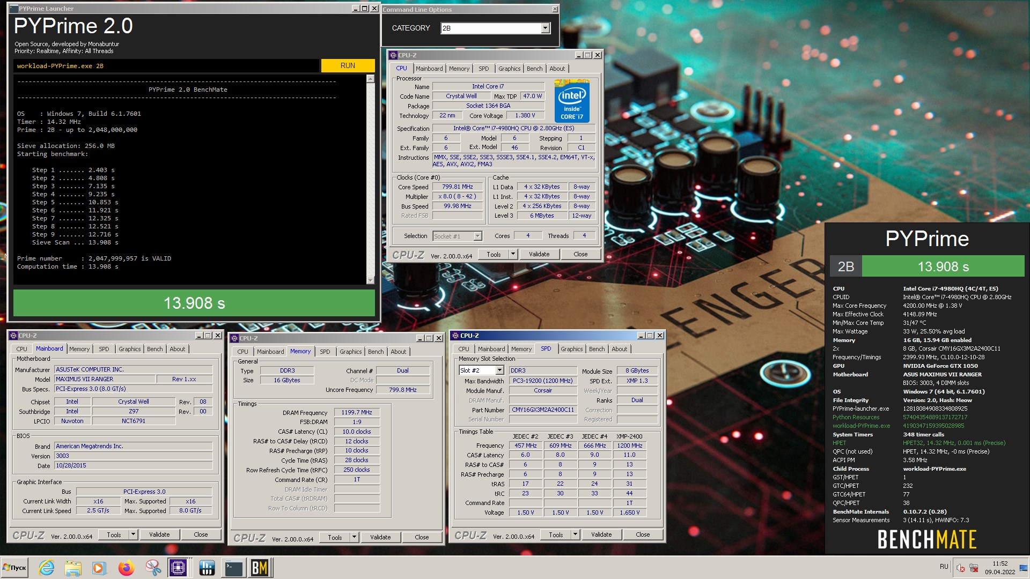Click the Intel Core i7 logo in CPU-Z

572,101
